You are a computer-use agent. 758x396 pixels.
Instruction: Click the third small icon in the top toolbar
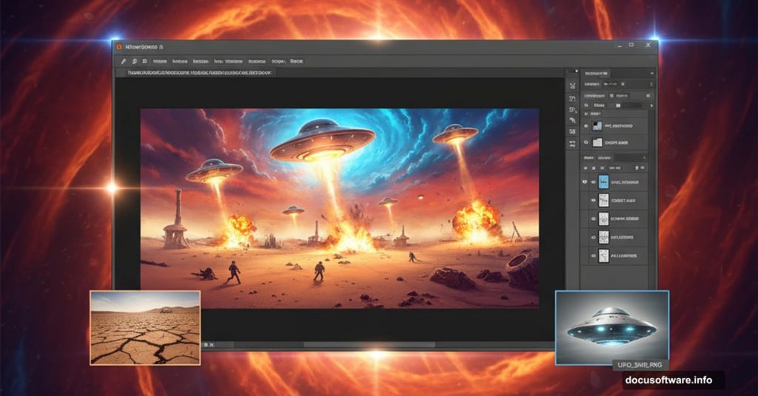[144, 61]
